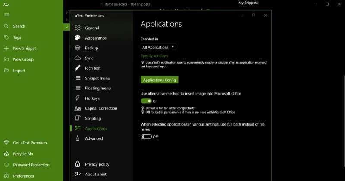Image resolution: width=345 pixels, height=181 pixels.
Task: Turn off alternative Microsoft Office image method
Action: [x=146, y=101]
